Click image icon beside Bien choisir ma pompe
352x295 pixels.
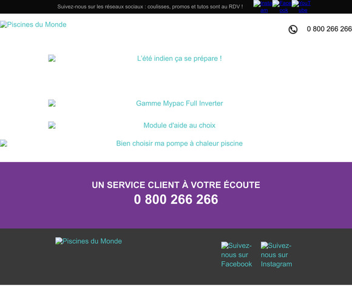click(x=4, y=143)
